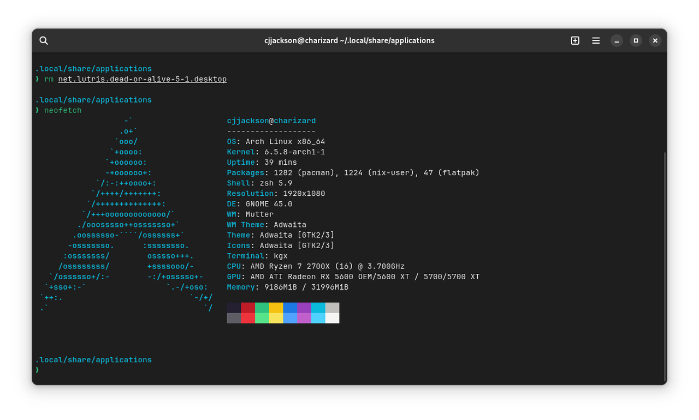The height and width of the screenshot is (420, 699).
Task: Click the Packages line with 1282 (pacman)
Action: (x=353, y=173)
